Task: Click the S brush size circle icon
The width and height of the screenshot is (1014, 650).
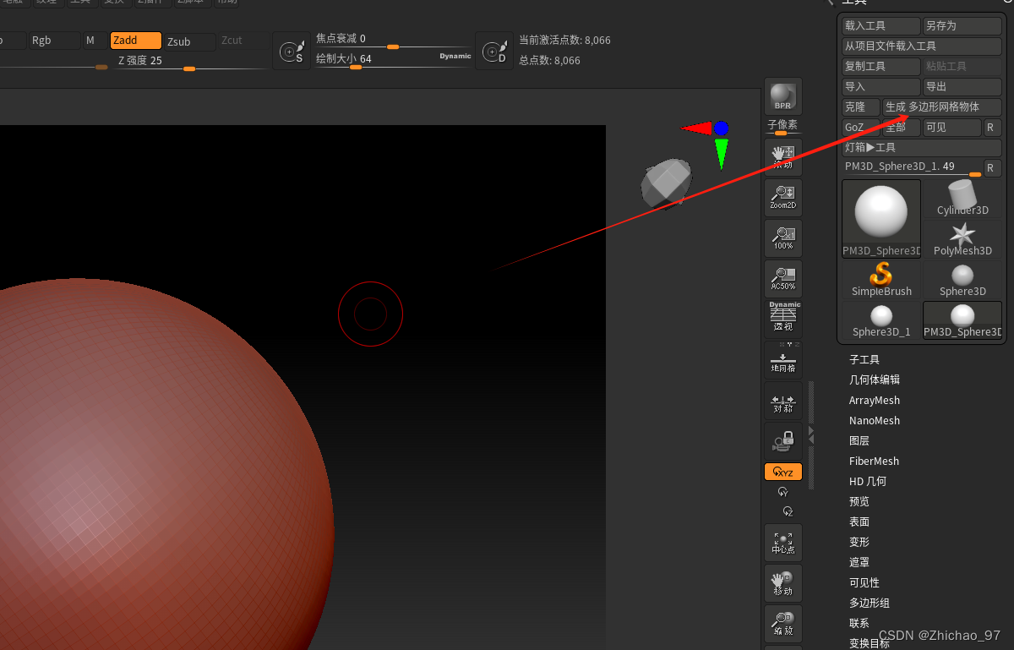Action: click(292, 52)
